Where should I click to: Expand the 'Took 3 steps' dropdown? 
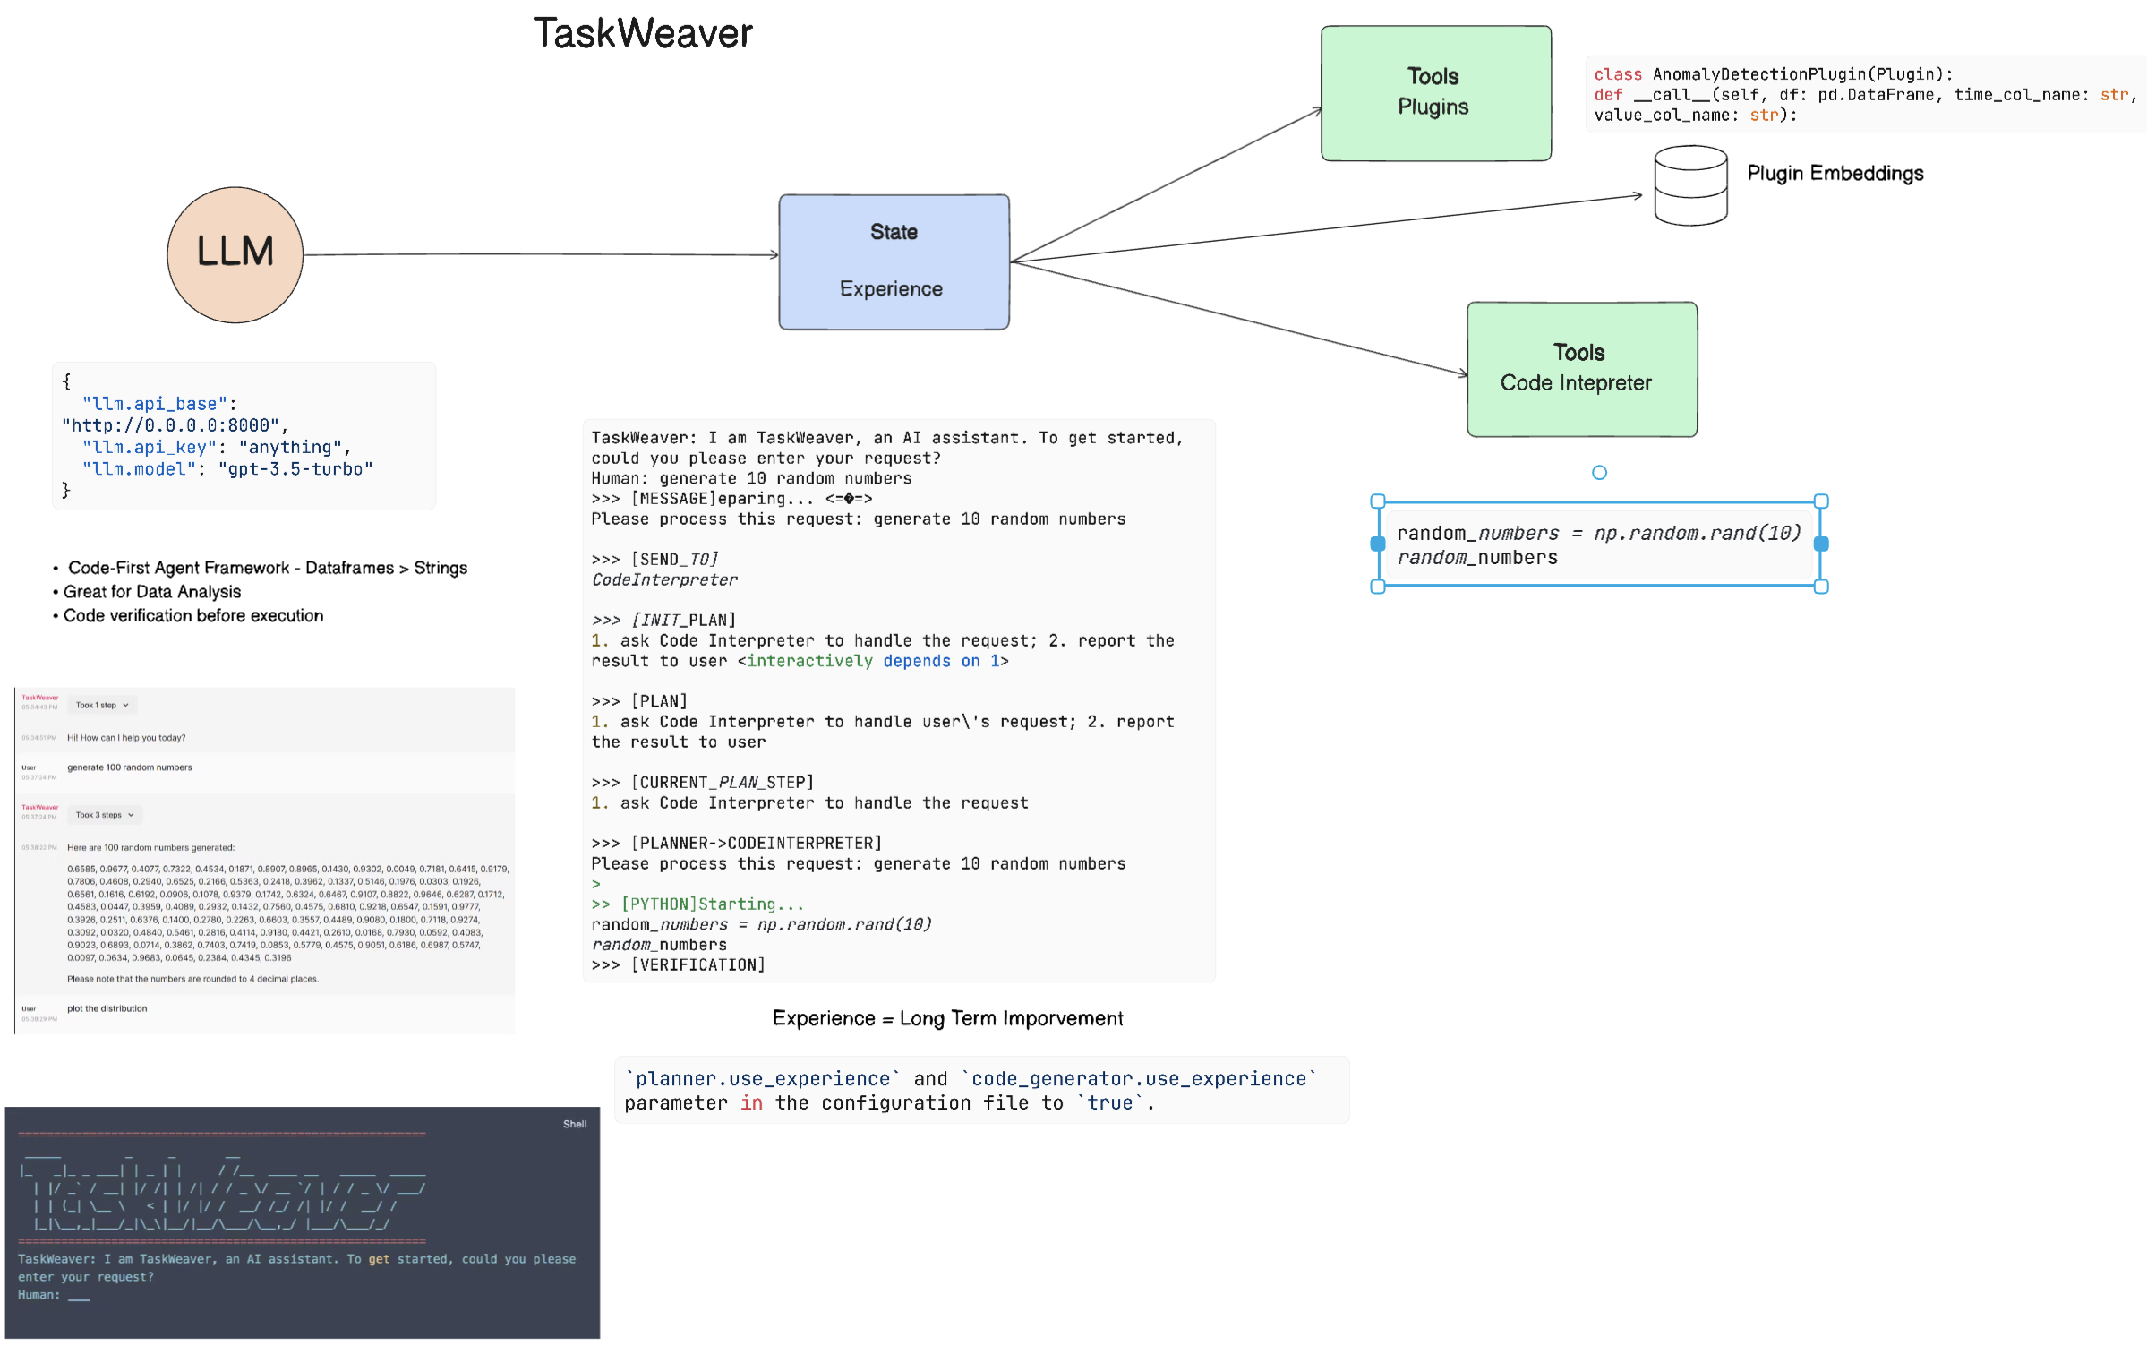[x=105, y=815]
